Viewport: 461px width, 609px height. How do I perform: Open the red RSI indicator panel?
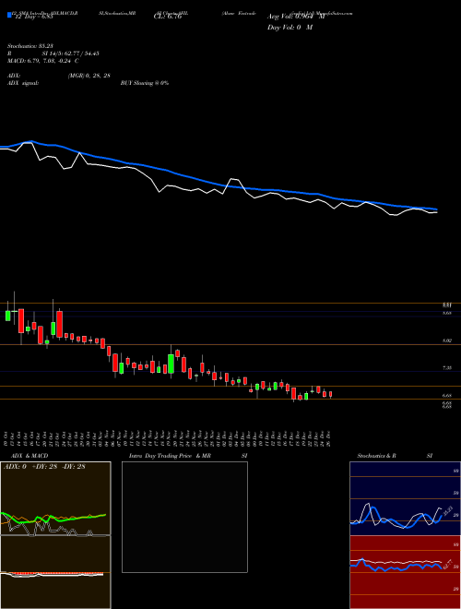click(x=405, y=572)
